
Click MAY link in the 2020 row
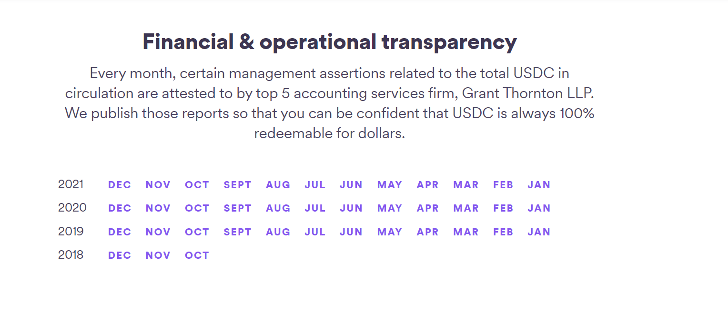pos(390,208)
